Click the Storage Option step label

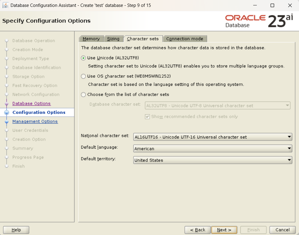[x=28, y=77]
